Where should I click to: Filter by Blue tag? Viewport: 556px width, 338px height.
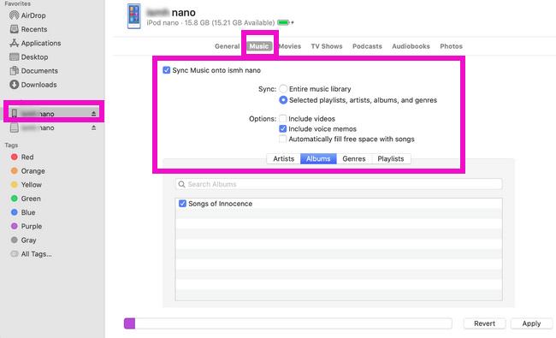coord(23,212)
